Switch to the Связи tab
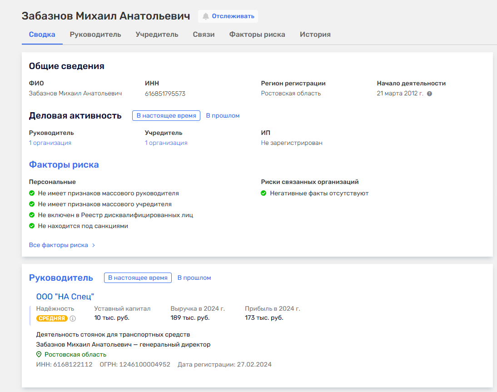 [x=204, y=35]
